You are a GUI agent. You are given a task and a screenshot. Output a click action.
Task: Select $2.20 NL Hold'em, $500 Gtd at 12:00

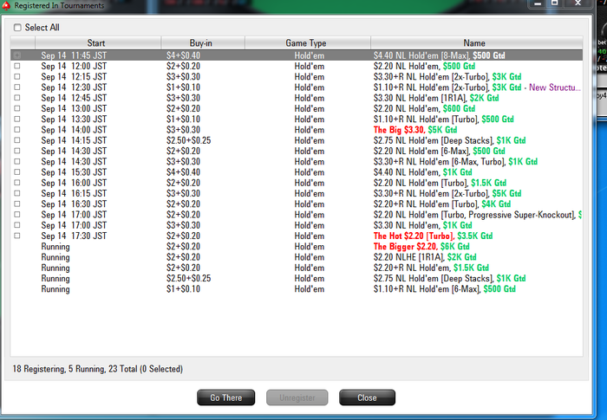point(297,66)
